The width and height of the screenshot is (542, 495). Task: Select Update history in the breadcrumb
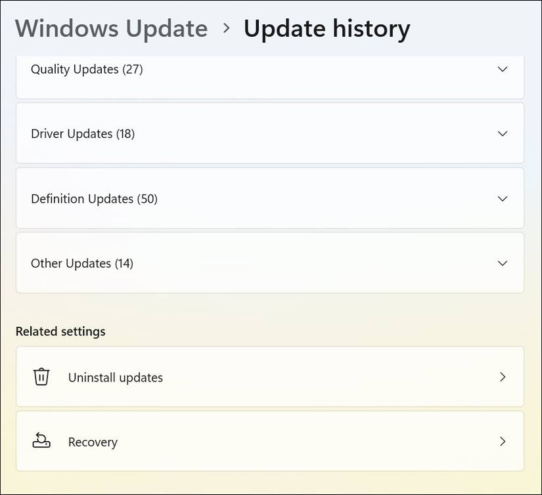(327, 28)
